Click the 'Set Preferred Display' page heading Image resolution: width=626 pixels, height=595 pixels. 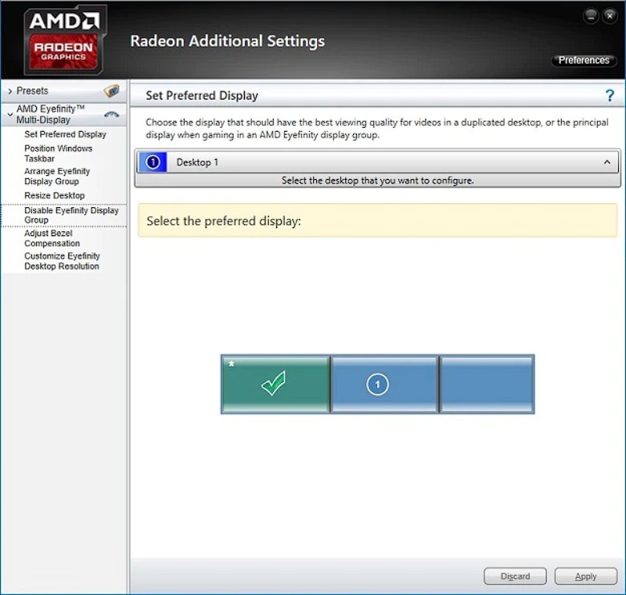(202, 96)
